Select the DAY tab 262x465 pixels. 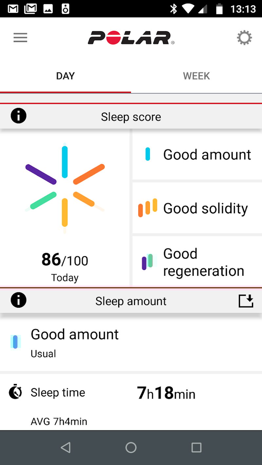[x=65, y=76]
